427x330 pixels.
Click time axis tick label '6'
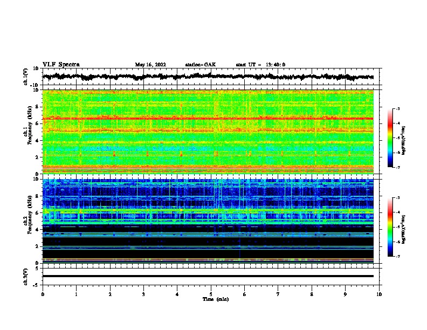tap(245, 294)
